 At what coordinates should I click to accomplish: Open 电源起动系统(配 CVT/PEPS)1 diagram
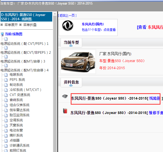(25, 44)
